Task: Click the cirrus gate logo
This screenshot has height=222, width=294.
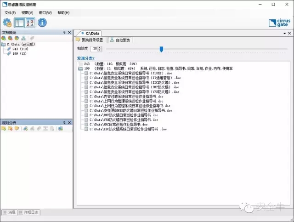Action: pyautogui.click(x=279, y=23)
